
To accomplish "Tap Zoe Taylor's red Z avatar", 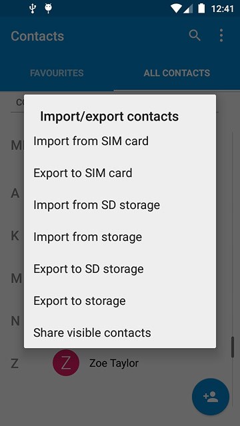I will click(x=66, y=363).
